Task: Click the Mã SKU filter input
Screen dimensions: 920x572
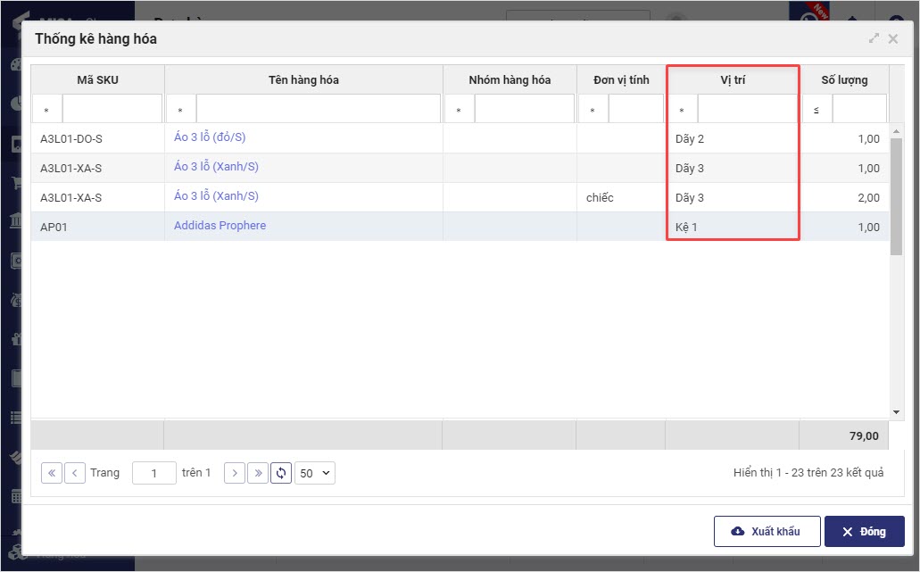Action: coord(112,109)
